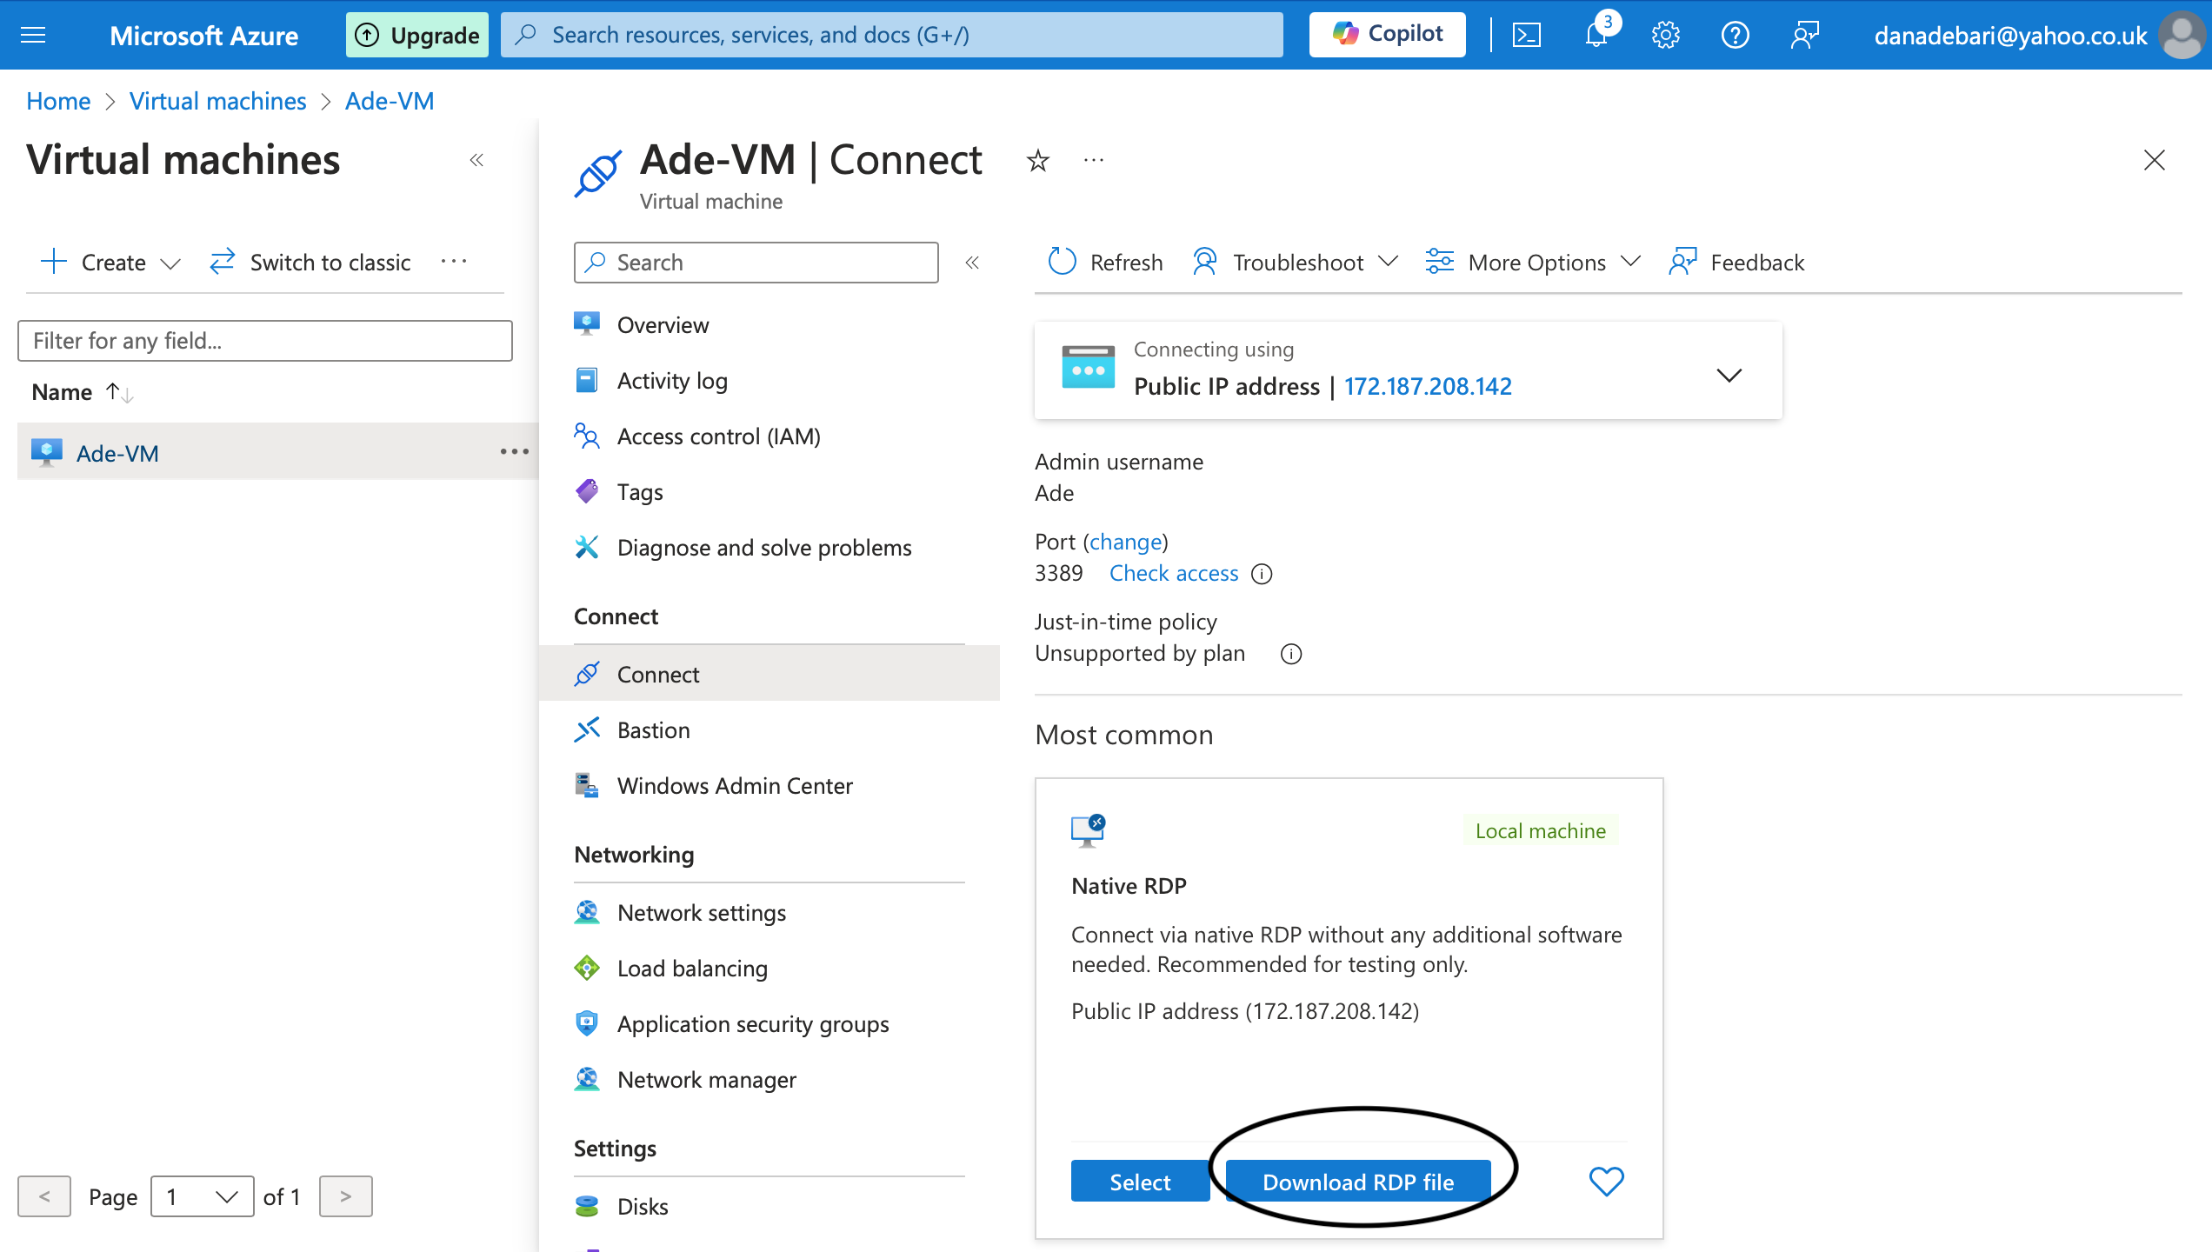This screenshot has height=1252, width=2212.
Task: Click info icon next to Check access
Action: pyautogui.click(x=1262, y=574)
